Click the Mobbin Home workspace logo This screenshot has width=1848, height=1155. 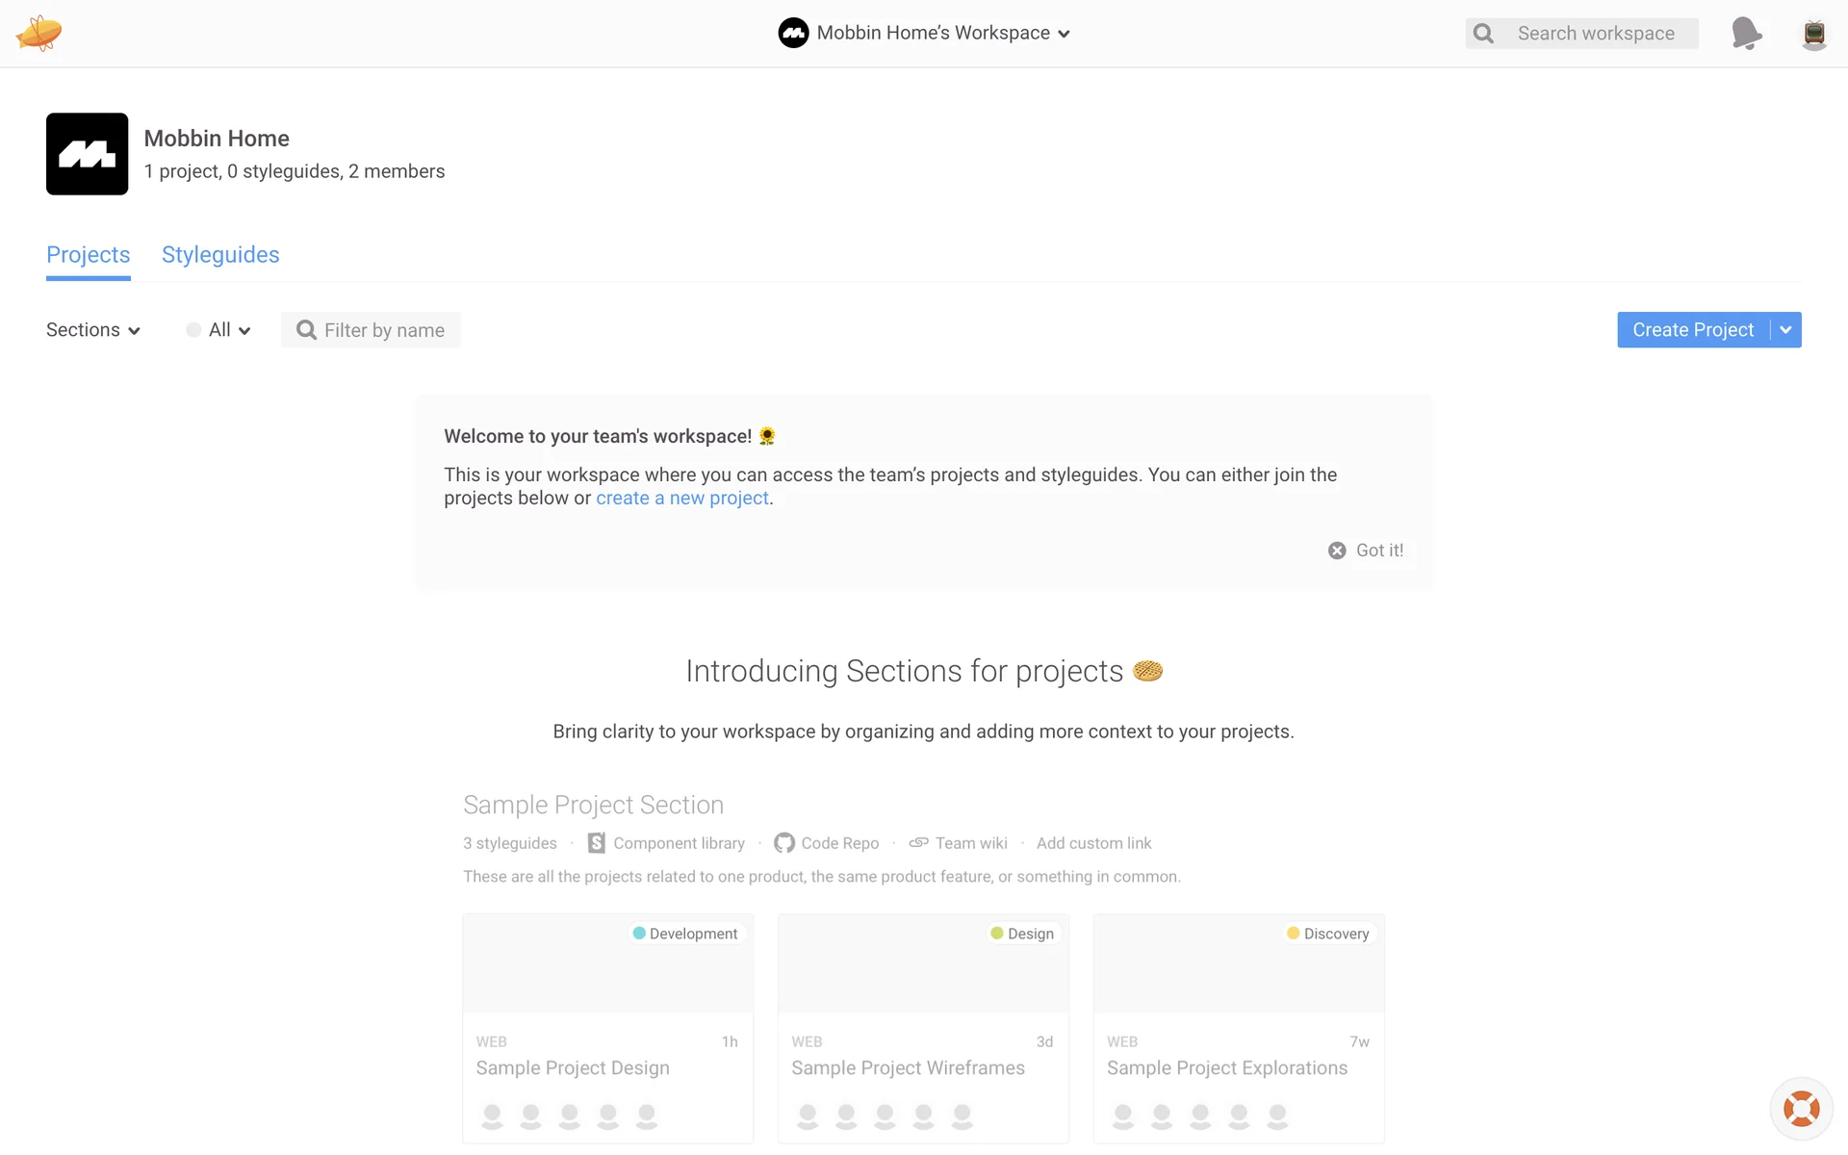pyautogui.click(x=87, y=154)
